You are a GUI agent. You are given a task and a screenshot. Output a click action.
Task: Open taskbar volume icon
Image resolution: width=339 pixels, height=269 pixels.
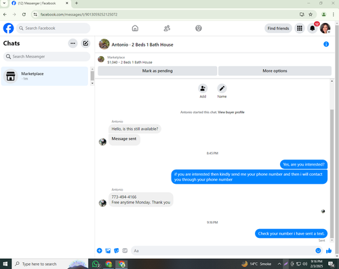[x=305, y=264]
